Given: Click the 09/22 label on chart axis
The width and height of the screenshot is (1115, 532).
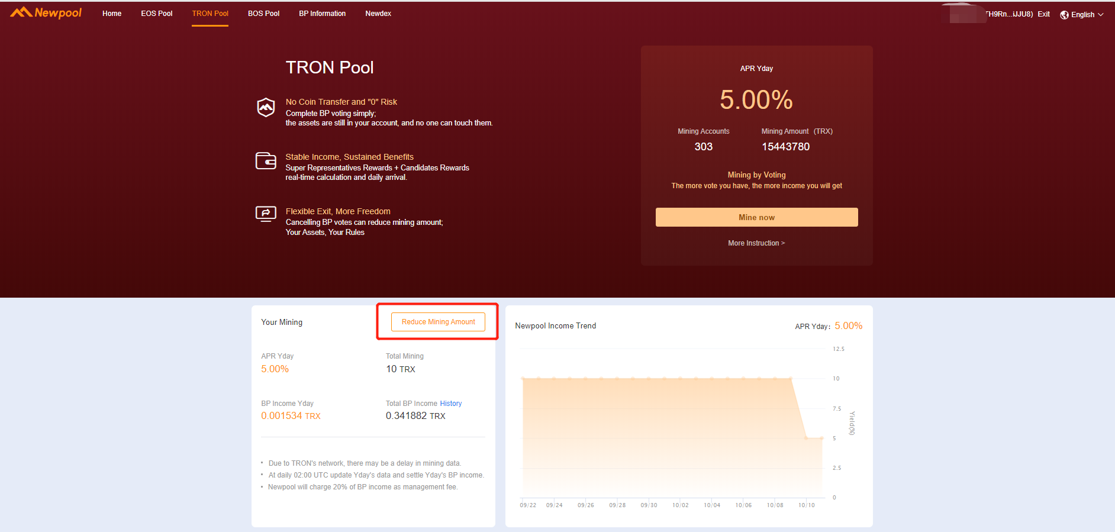Looking at the screenshot, I should (x=528, y=505).
